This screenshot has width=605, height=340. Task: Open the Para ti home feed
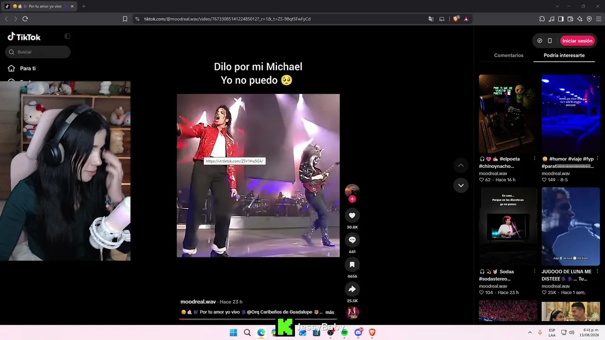22,68
